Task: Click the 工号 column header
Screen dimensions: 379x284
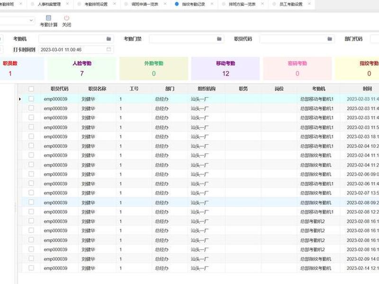Action: pos(134,89)
